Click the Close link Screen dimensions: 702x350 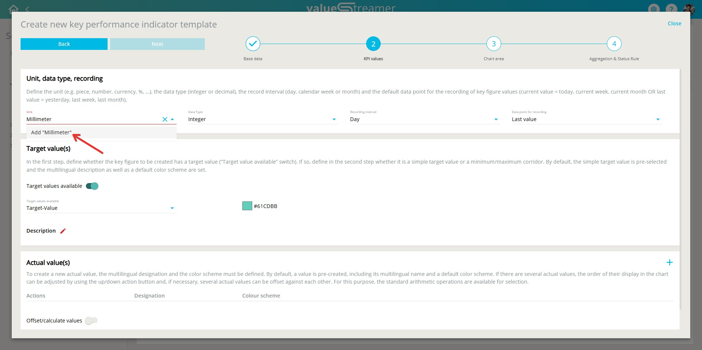click(674, 23)
